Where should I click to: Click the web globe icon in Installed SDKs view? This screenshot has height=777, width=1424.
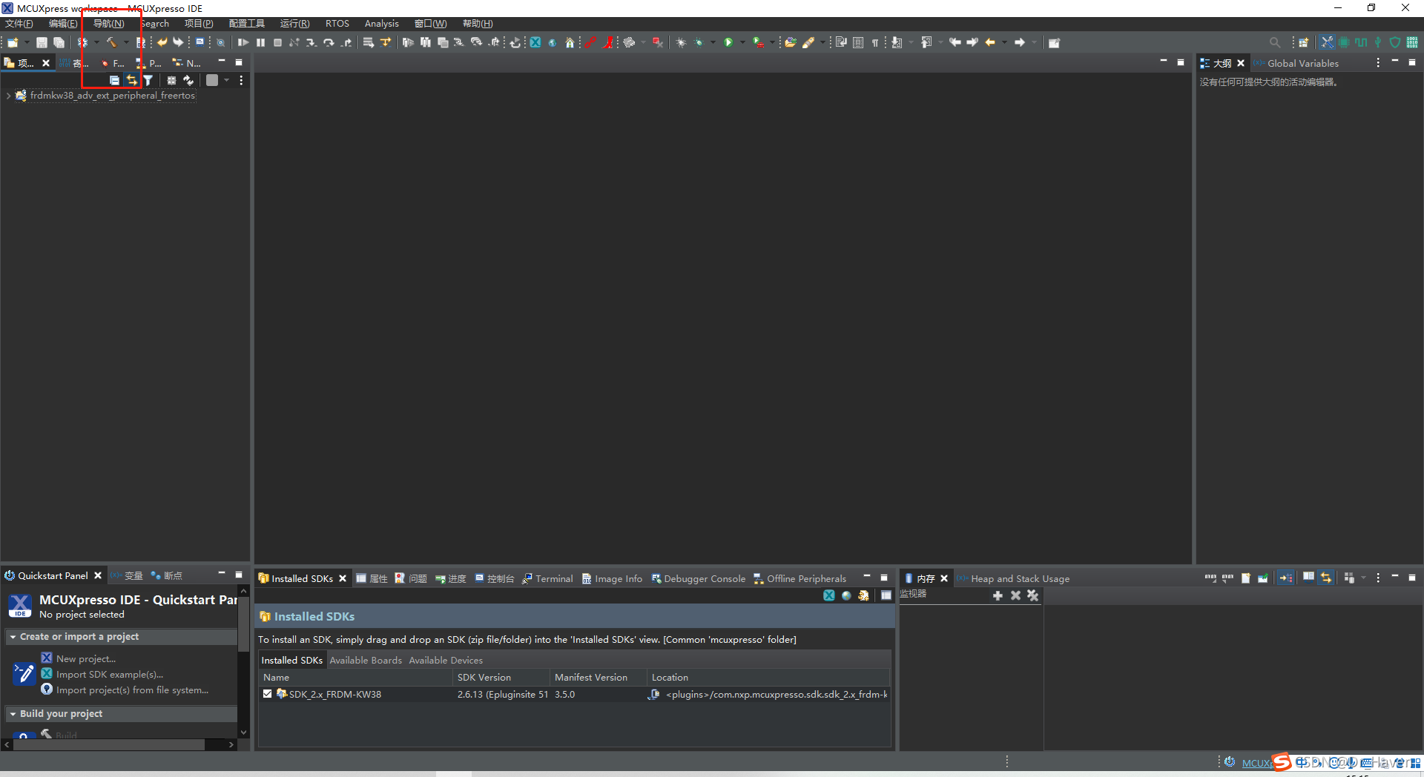coord(846,595)
